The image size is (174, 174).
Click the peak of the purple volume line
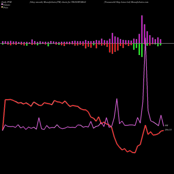[x=145, y=38]
